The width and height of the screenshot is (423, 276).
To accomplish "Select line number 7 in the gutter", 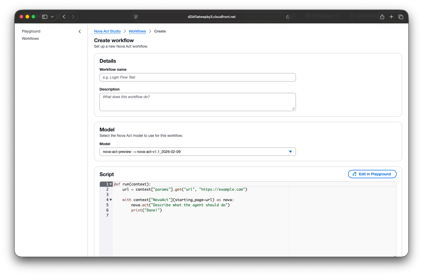I will tap(107, 215).
